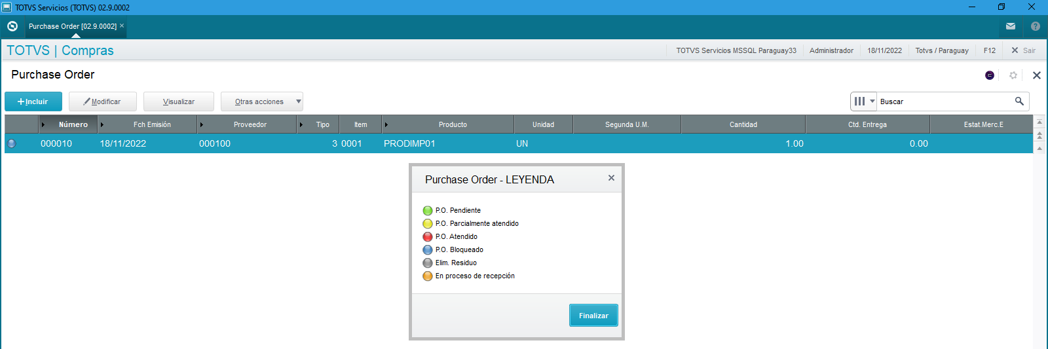Click the Ctd. Entrega column header
This screenshot has height=349, width=1048.
tap(868, 124)
